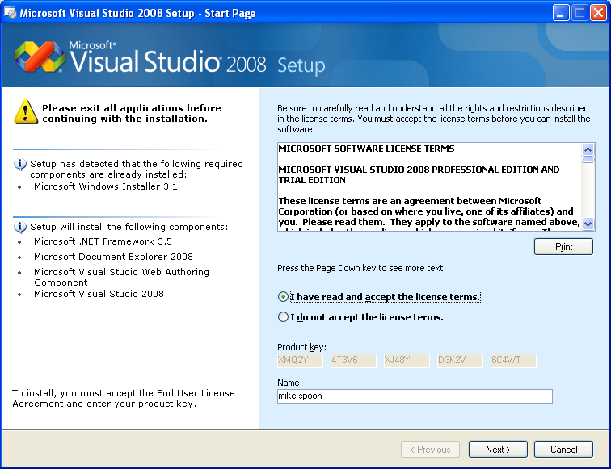Click the license text scrollbar thumb

click(x=588, y=159)
